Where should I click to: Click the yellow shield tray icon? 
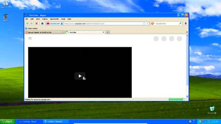point(200,122)
